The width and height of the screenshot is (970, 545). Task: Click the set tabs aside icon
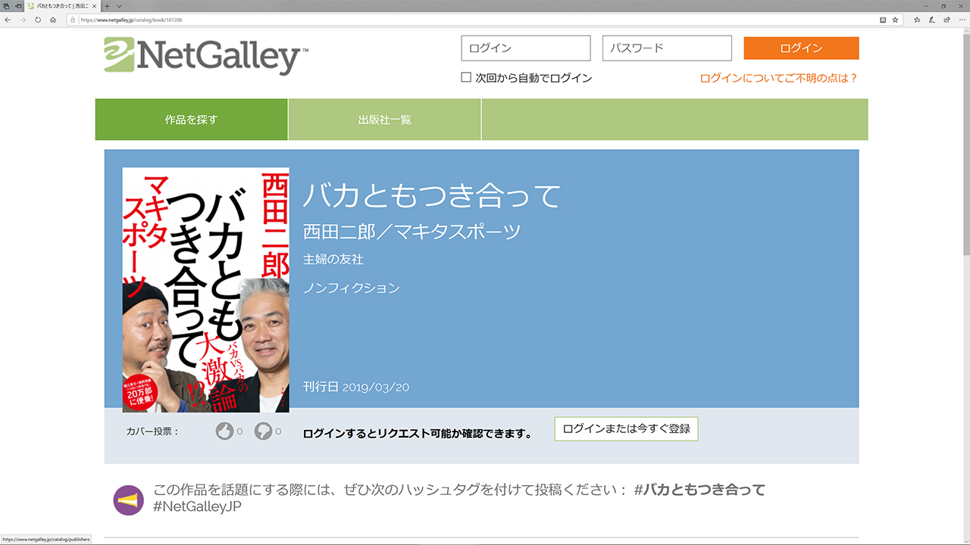point(18,6)
